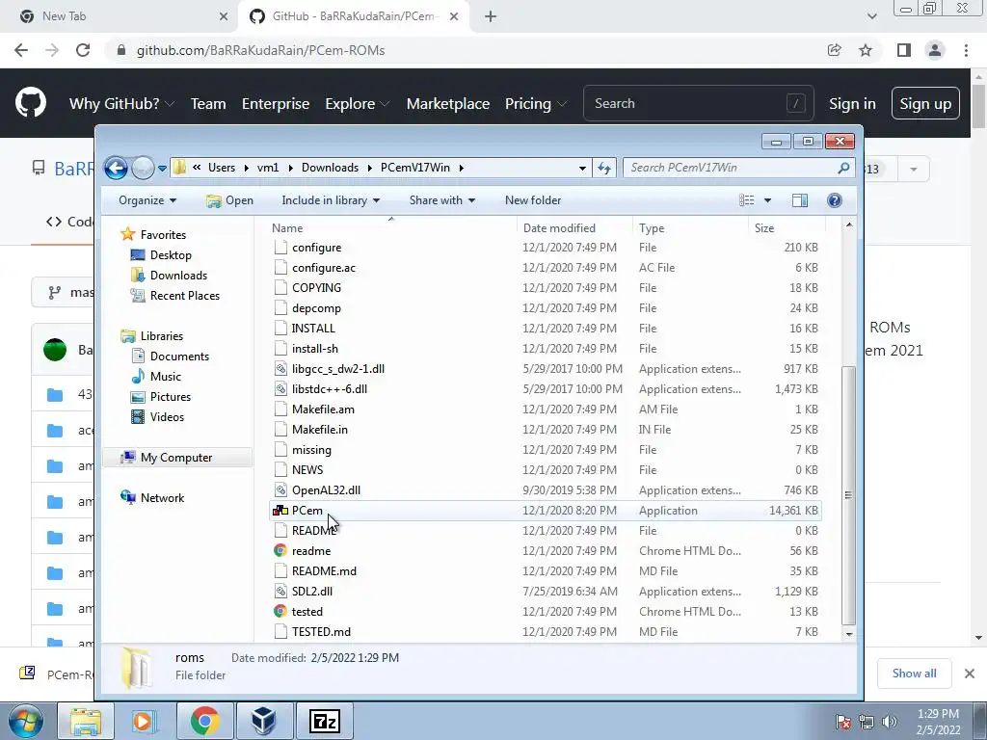Select the libstdc++-6.dll file

pos(330,389)
